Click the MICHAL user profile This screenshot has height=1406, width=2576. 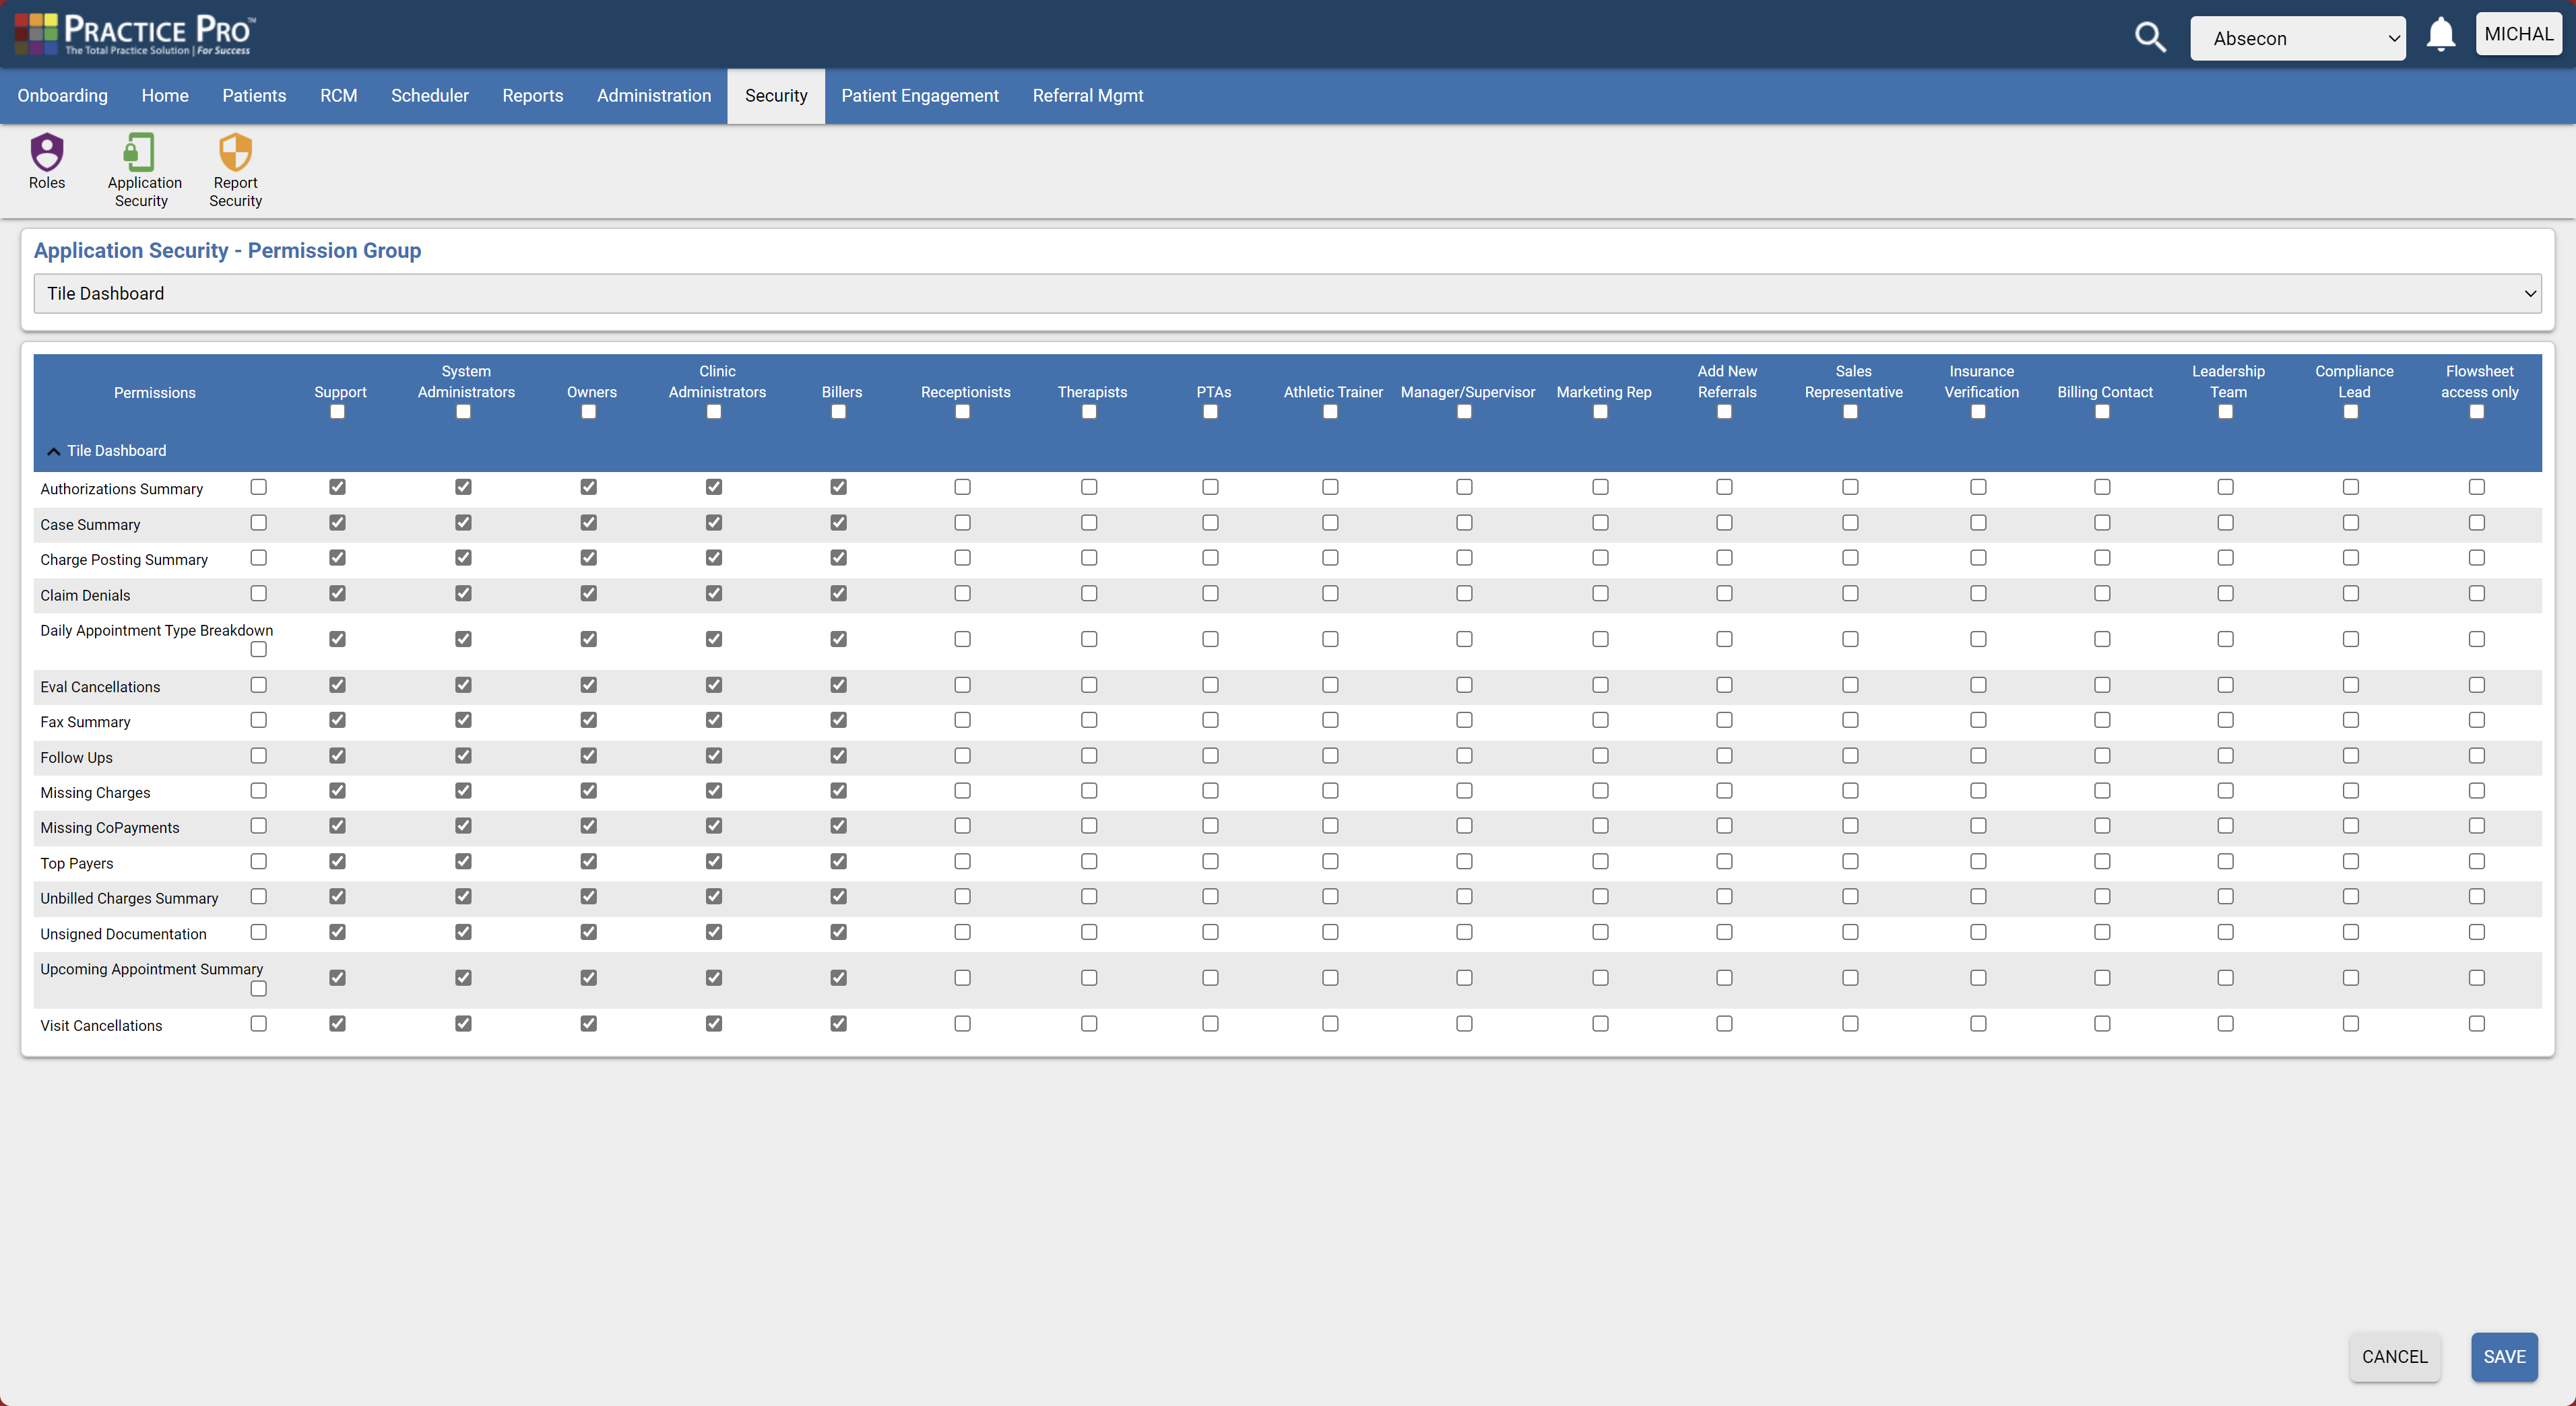[x=2519, y=33]
